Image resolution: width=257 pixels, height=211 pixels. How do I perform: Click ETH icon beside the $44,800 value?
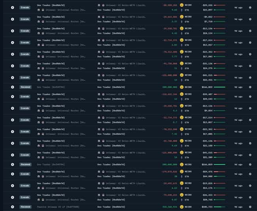[x=181, y=176]
